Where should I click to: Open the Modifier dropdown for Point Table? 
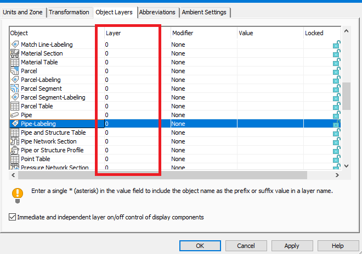pos(204,159)
